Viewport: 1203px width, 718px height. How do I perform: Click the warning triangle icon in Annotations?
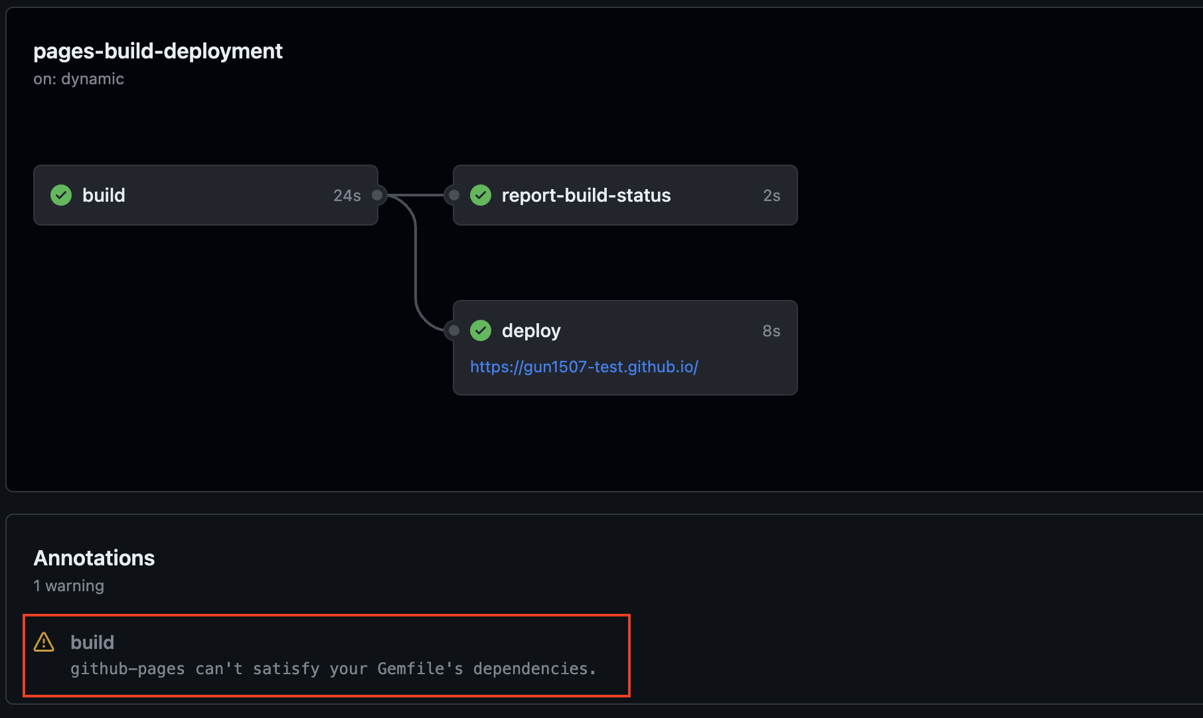coord(44,642)
